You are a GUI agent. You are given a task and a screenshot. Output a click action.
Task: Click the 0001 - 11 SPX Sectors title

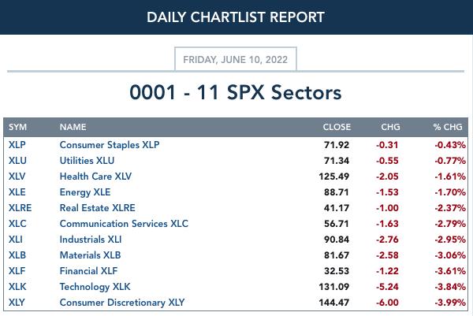pyautogui.click(x=236, y=92)
